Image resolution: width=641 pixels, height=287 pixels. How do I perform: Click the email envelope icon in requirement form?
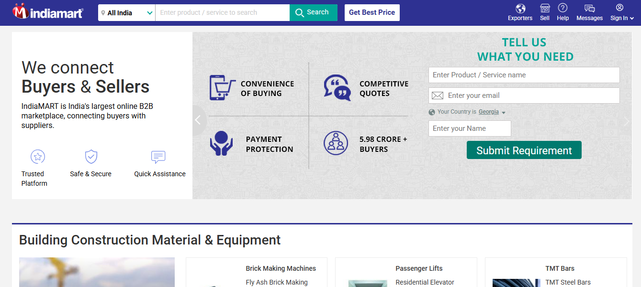tap(437, 96)
